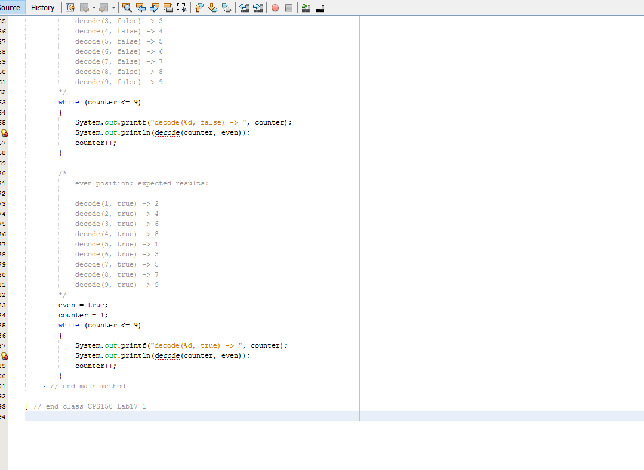
Task: Click '// end class CPS150_Lab17_1' comment
Action: coord(90,406)
